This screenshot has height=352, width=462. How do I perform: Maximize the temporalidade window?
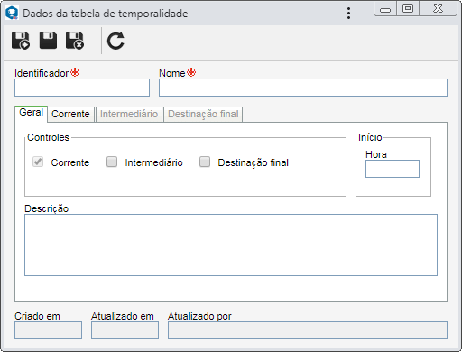408,8
